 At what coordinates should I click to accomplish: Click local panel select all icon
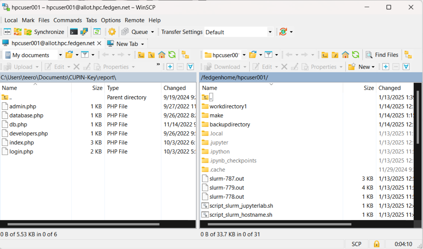[190, 67]
